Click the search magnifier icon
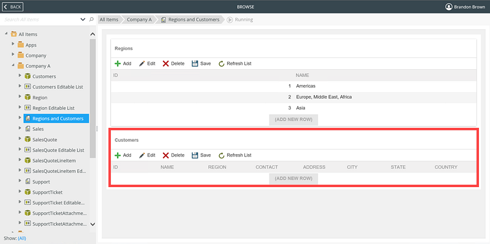Viewport: 490px width, 244px height. [x=91, y=20]
